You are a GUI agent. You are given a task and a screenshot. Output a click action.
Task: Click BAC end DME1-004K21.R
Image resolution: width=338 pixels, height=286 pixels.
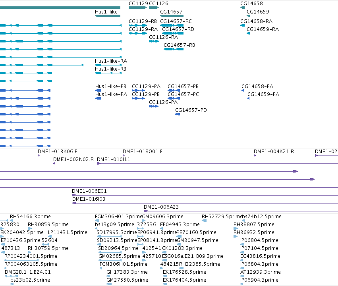(255, 155)
